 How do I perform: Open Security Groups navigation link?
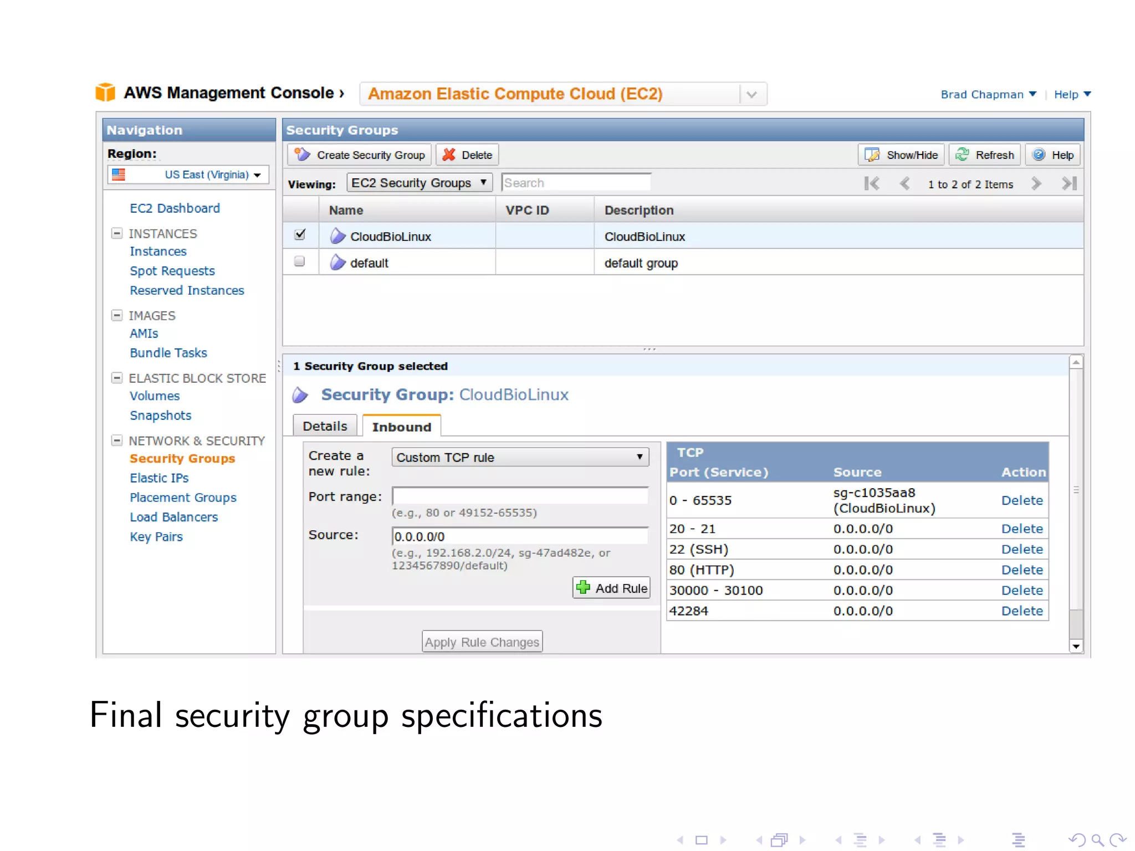pyautogui.click(x=182, y=459)
